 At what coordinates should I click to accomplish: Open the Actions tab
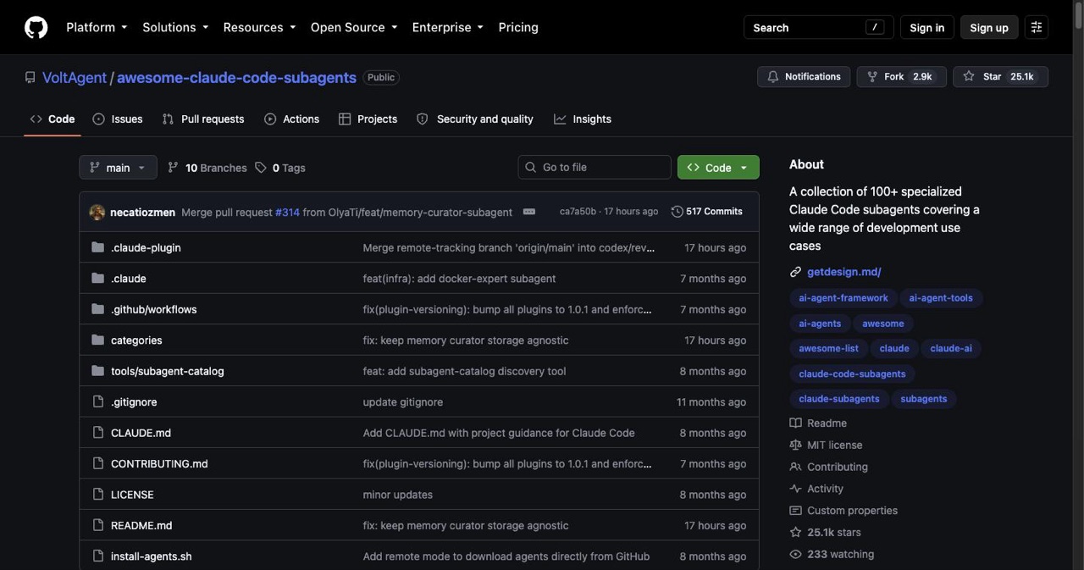[292, 119]
